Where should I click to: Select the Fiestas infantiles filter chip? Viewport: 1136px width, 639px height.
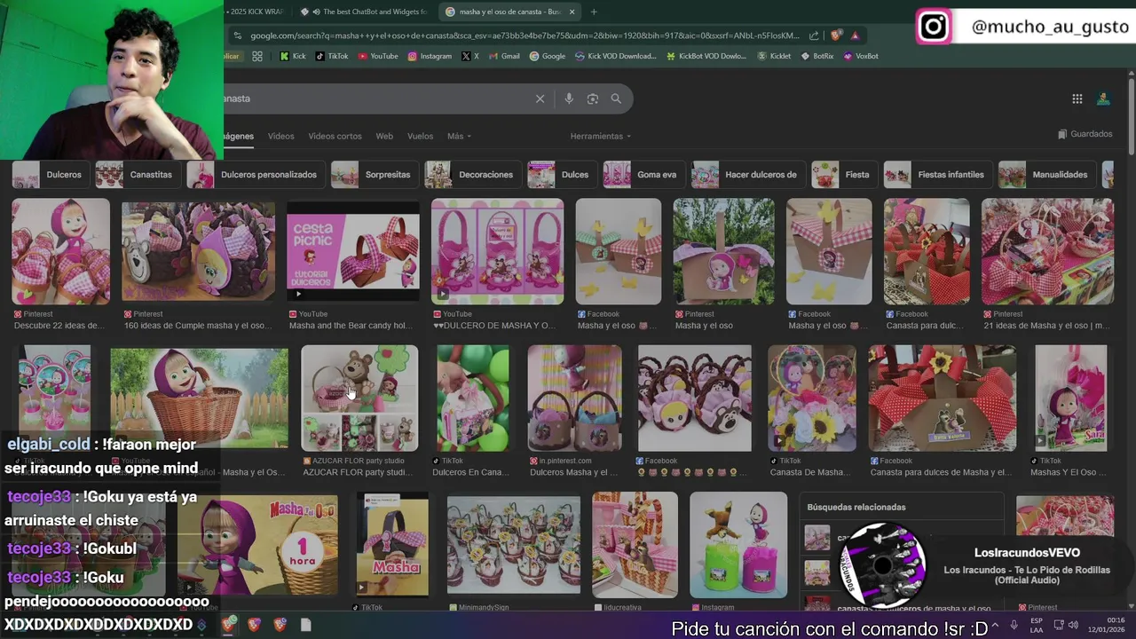pos(937,175)
